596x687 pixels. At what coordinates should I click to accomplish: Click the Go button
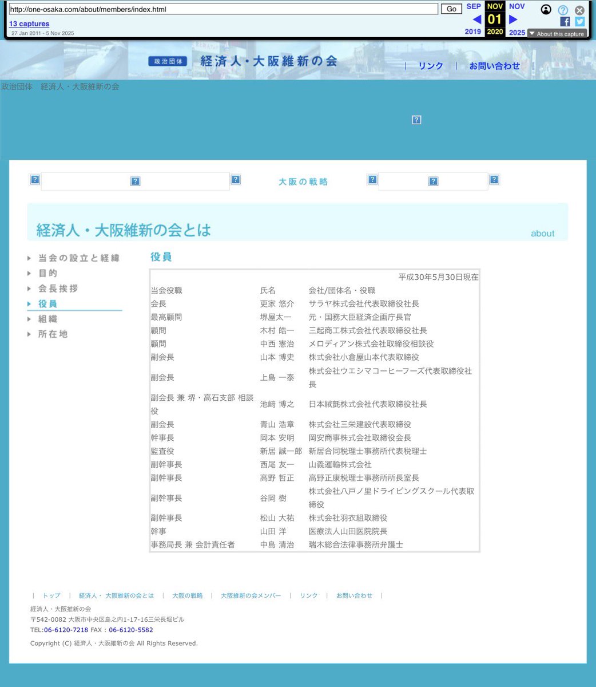[x=451, y=9]
